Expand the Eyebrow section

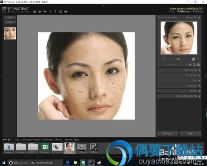click(179, 86)
